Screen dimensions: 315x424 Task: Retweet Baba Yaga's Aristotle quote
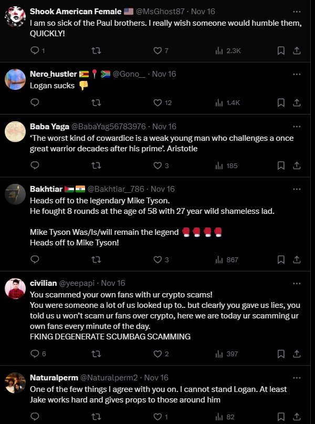[95, 166]
